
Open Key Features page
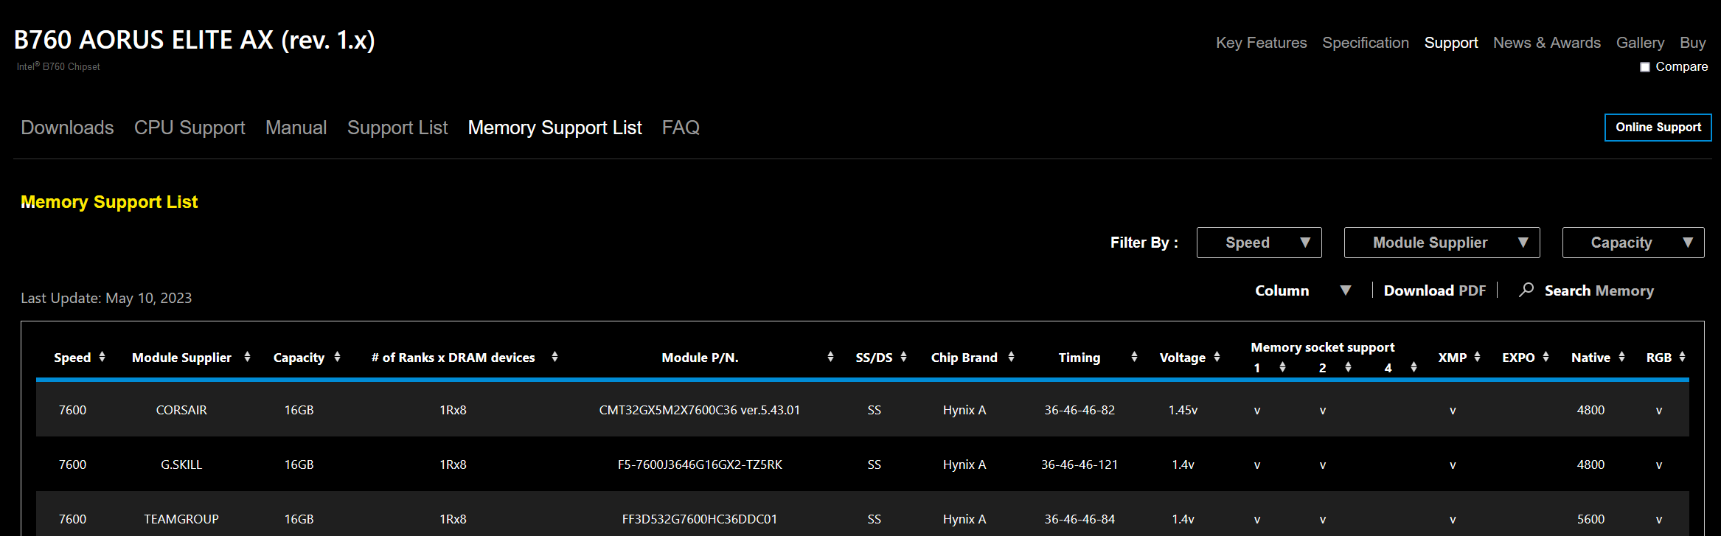[x=1261, y=43]
